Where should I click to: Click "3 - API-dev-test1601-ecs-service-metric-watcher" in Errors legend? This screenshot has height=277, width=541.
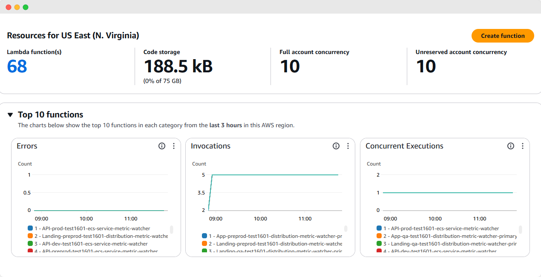tap(91, 244)
